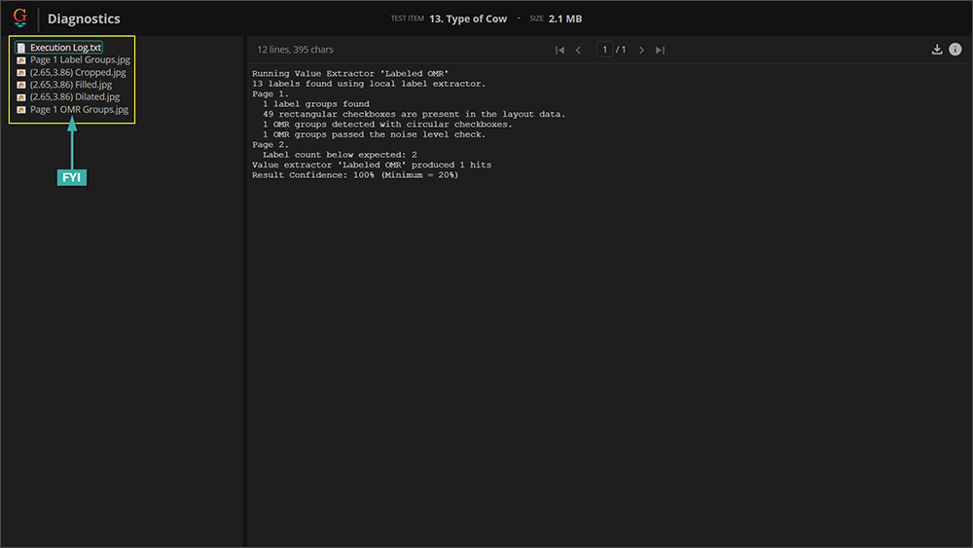Click the Diagnostics page title

point(84,18)
